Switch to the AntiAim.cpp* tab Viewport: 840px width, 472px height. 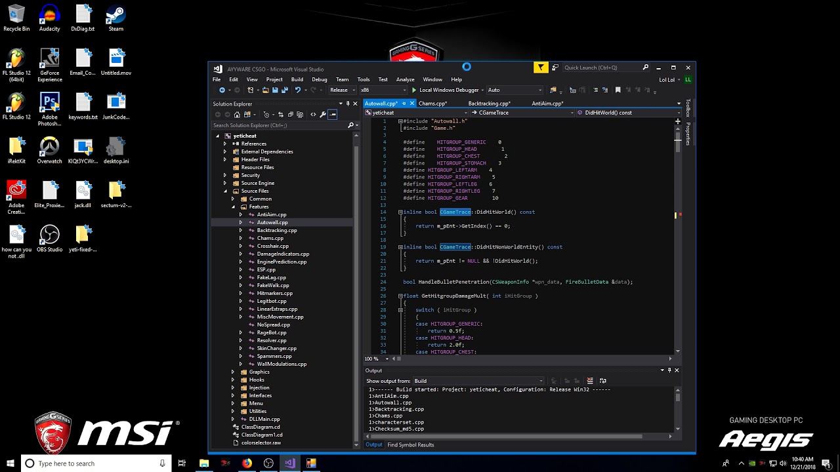pos(547,103)
